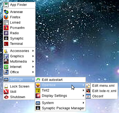The width and height of the screenshot is (119, 113).
Task: Click the Pcmanfm file manager icon
Action: coord(6,28)
